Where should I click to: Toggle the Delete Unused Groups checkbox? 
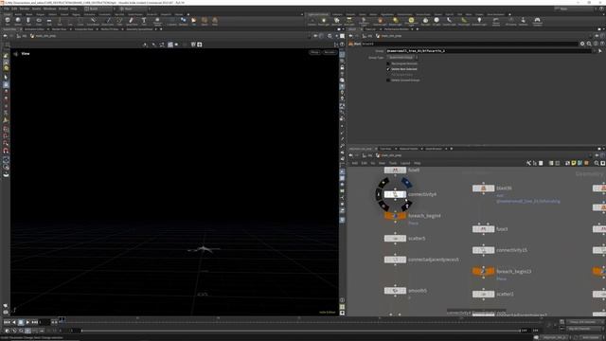[x=388, y=80]
